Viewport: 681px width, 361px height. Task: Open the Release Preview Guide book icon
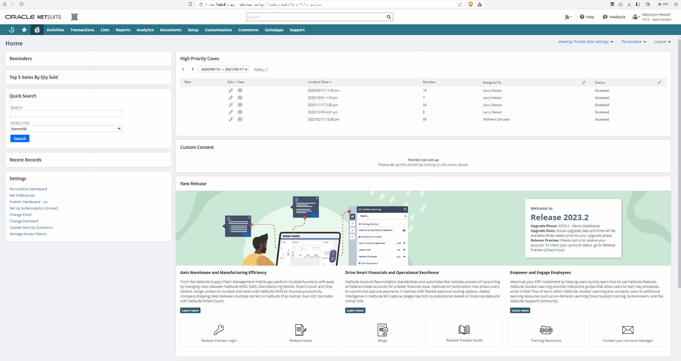(464, 330)
